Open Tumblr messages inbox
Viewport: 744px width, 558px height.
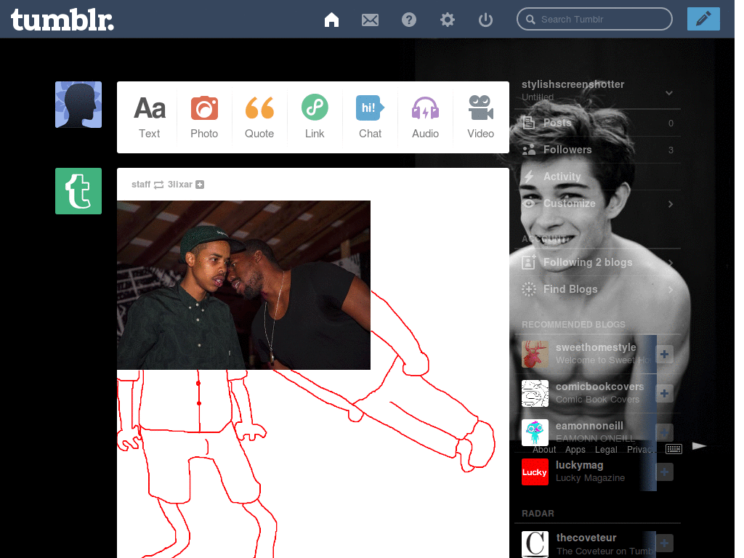(370, 19)
